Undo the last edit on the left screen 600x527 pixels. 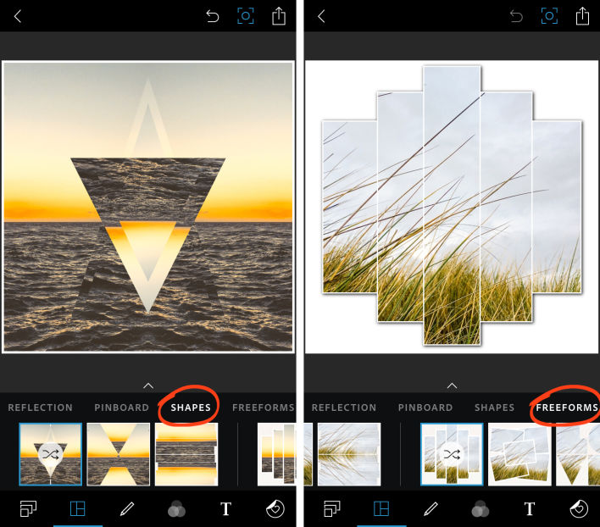(x=213, y=16)
